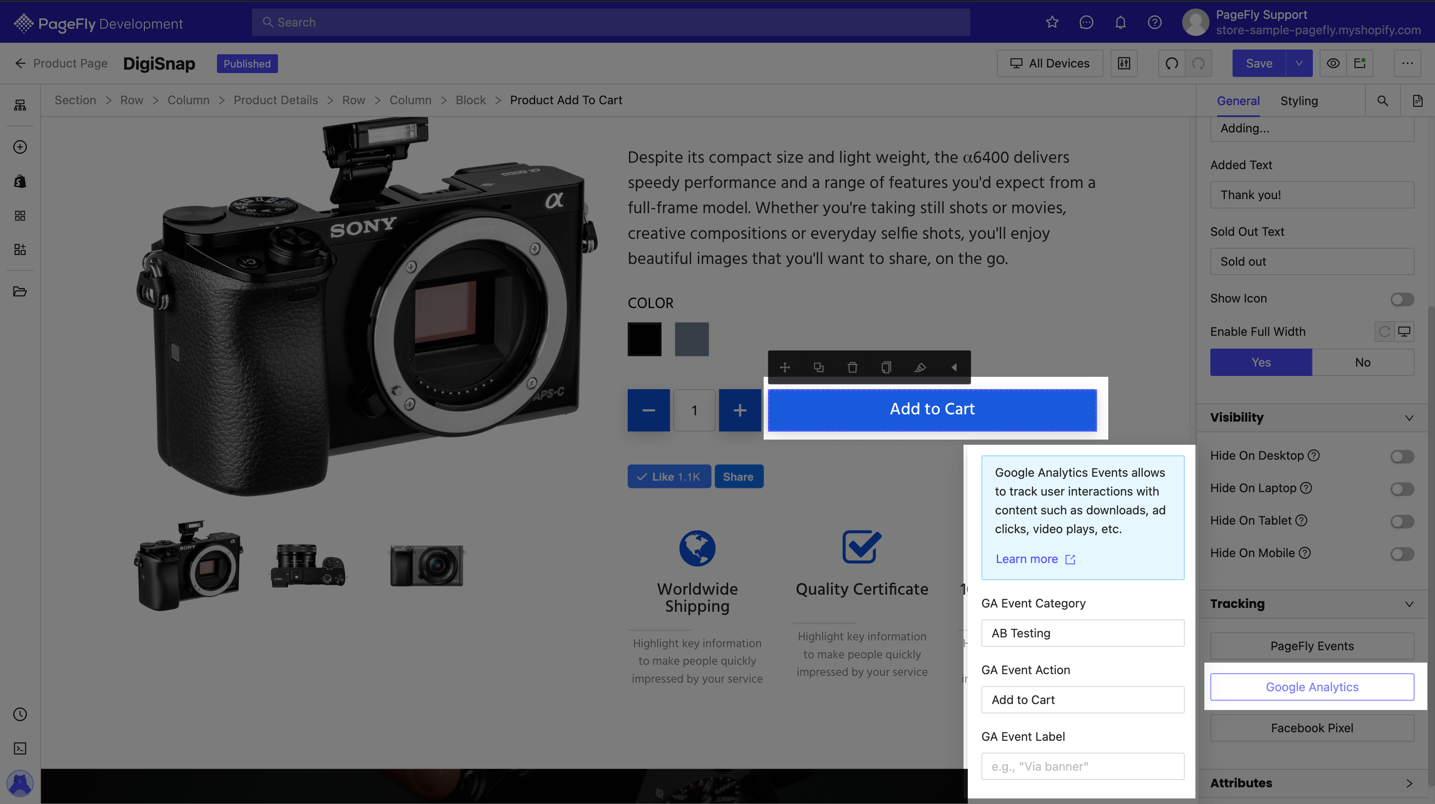Collapse the element toolbar arrow
The height and width of the screenshot is (804, 1435).
tap(954, 367)
